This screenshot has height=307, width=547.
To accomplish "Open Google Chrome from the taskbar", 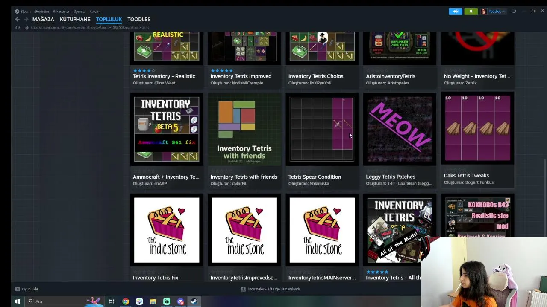I will pos(126,301).
